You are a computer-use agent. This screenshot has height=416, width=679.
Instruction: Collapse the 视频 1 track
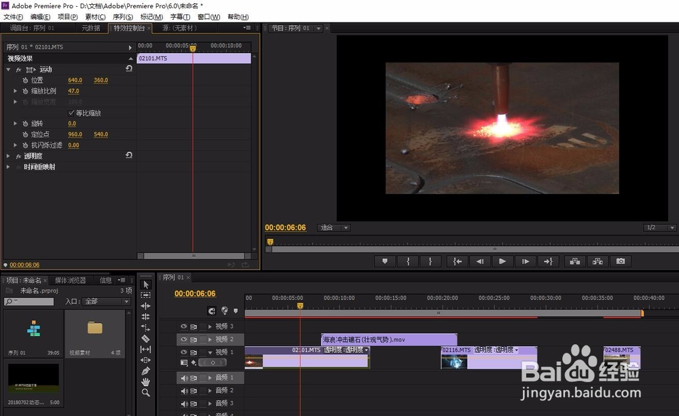pyautogui.click(x=210, y=352)
